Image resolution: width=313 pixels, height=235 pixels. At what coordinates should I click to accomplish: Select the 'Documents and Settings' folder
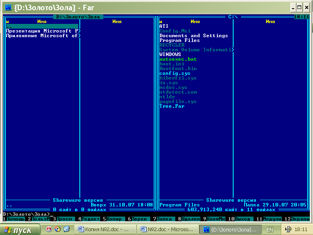pyautogui.click(x=194, y=36)
